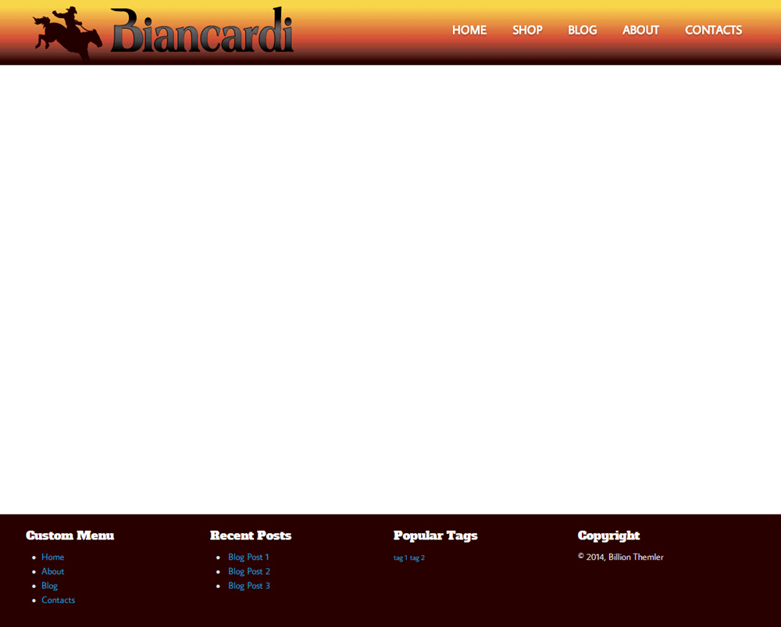Click the Blog link in Custom Menu

pyautogui.click(x=49, y=586)
